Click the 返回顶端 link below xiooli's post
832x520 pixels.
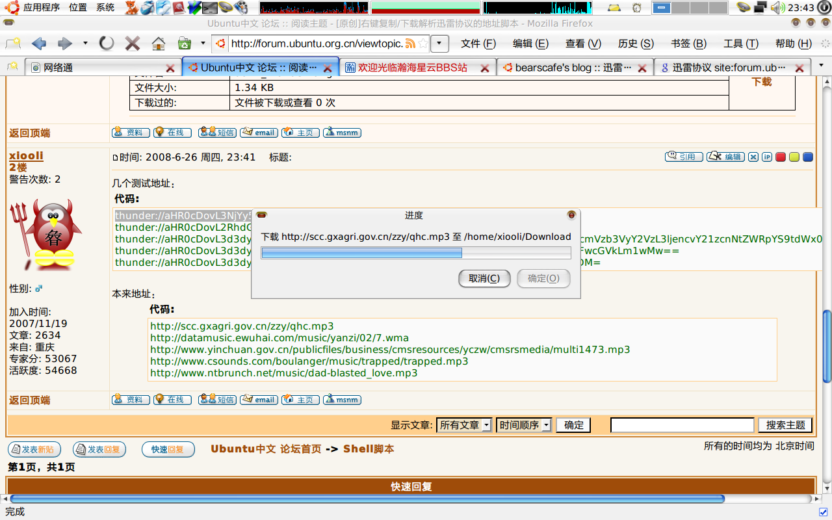click(x=29, y=400)
